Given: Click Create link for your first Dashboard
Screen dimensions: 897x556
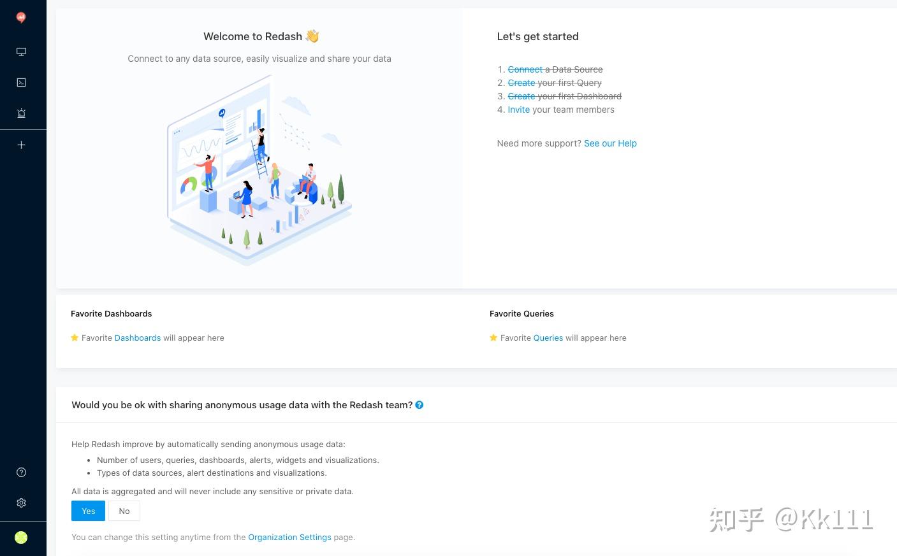Looking at the screenshot, I should [521, 96].
